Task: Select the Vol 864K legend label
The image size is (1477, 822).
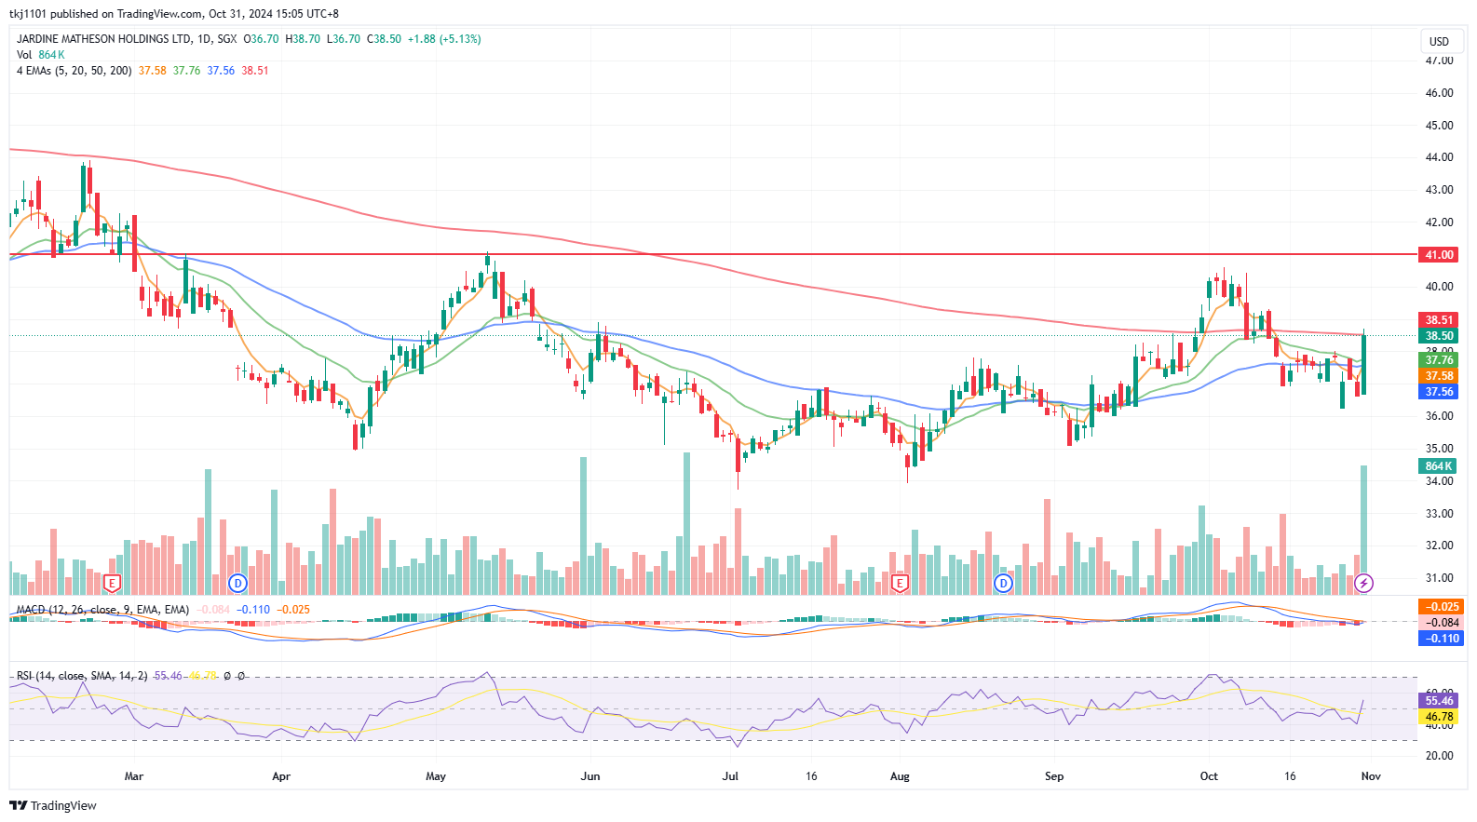Action: pyautogui.click(x=41, y=55)
